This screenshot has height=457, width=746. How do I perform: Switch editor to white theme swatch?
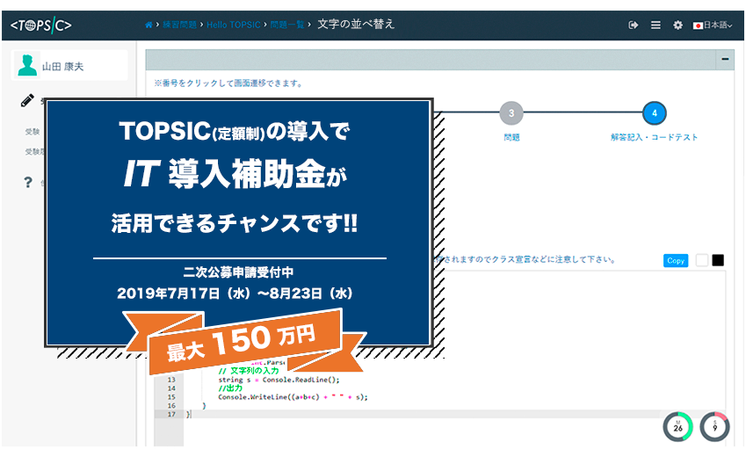click(701, 260)
